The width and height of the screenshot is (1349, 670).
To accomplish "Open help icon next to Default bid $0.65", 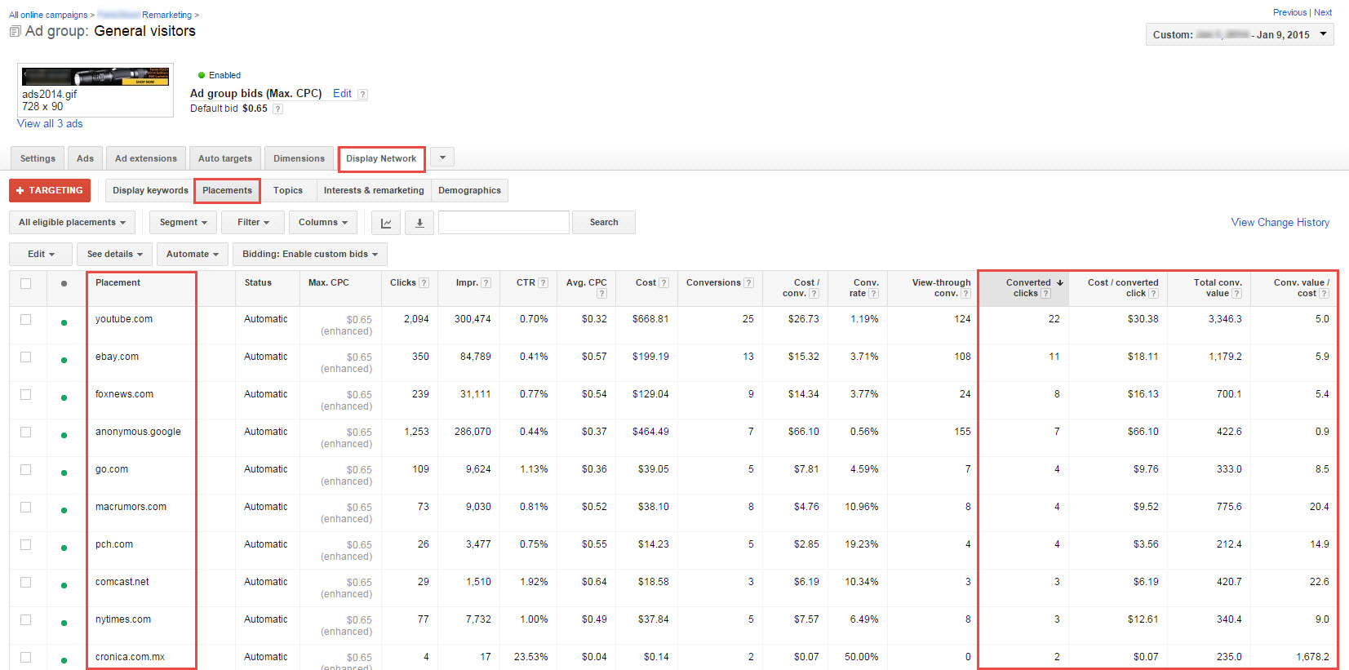I will [277, 109].
